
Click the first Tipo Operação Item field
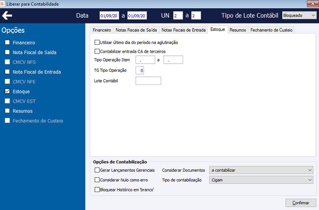145,60
